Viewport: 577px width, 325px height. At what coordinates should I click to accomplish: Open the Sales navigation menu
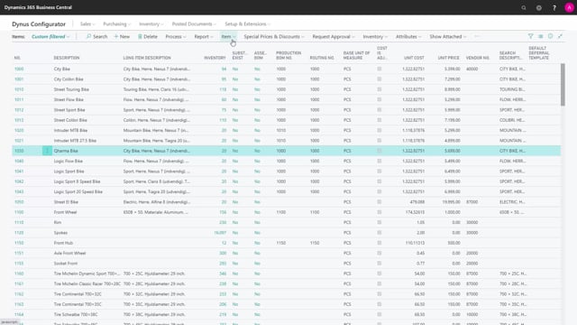(x=87, y=24)
